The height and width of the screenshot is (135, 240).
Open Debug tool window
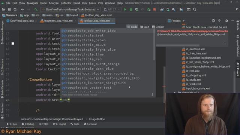(28, 124)
